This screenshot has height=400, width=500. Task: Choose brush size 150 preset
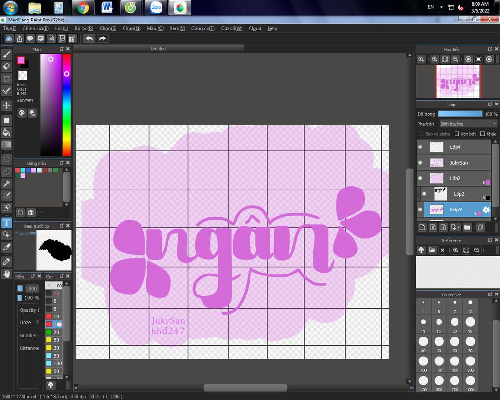(439, 364)
